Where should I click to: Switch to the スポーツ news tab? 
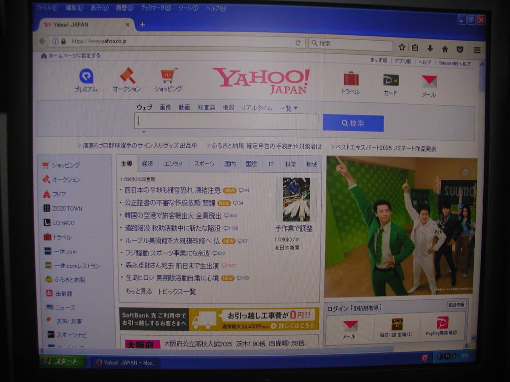pos(204,163)
